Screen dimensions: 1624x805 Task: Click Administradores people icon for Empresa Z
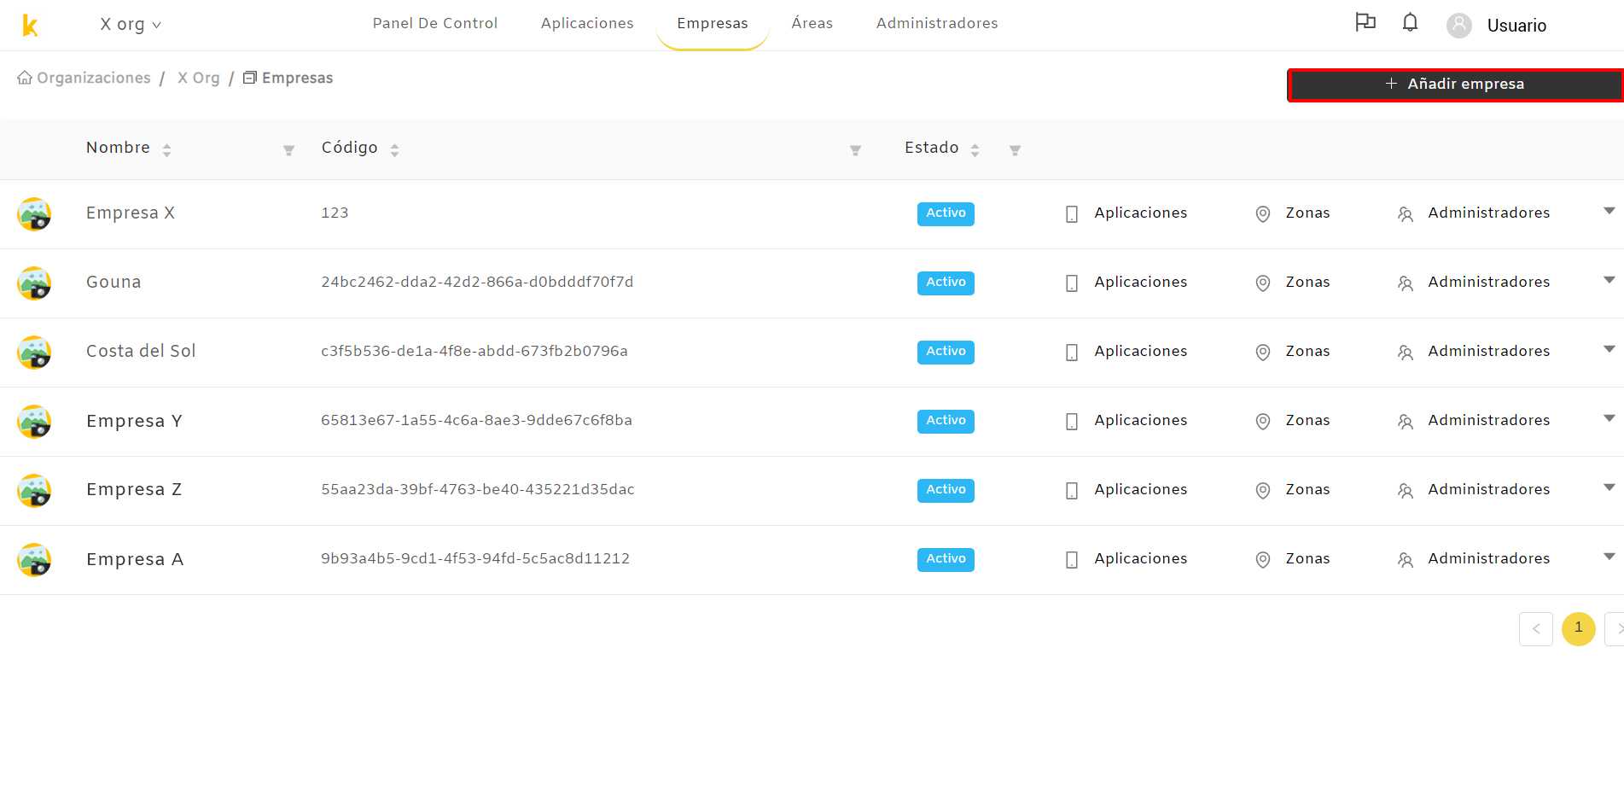(x=1406, y=491)
